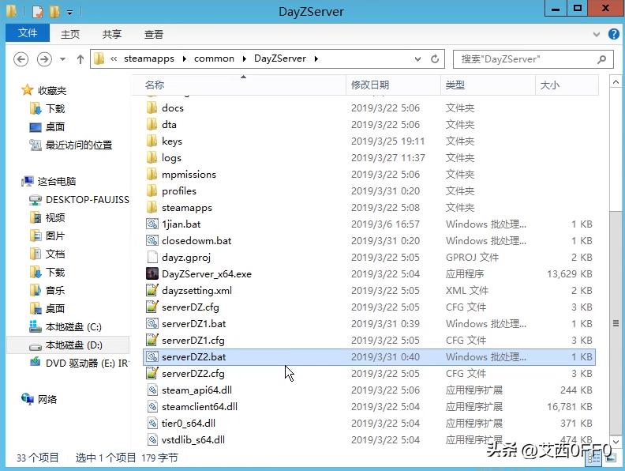Select 收藏夹 favorites in navigation pane
The width and height of the screenshot is (625, 471).
(52, 91)
